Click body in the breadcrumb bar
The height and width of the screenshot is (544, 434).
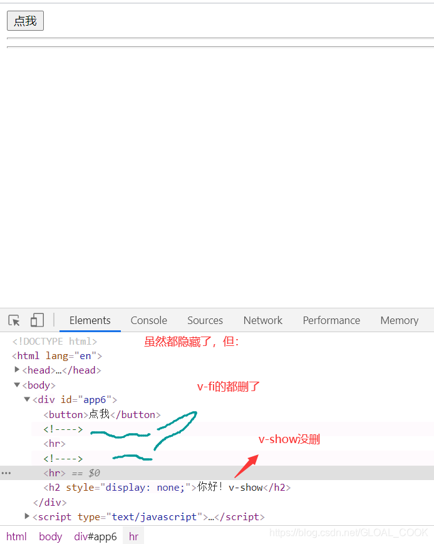click(50, 536)
